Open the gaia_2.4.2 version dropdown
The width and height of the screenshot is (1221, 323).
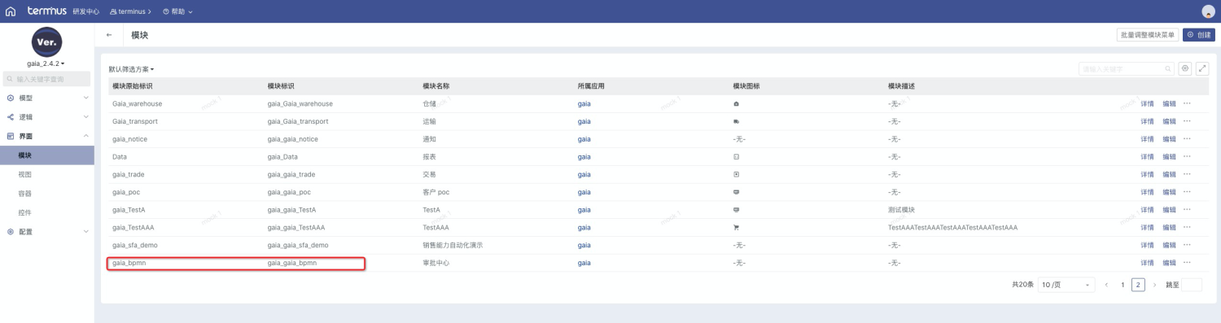click(x=46, y=63)
